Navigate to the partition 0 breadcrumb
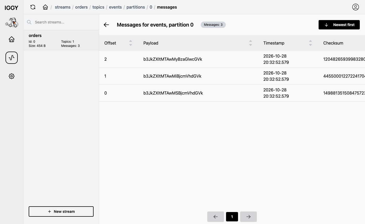The height and width of the screenshot is (224, 365). coord(151,7)
